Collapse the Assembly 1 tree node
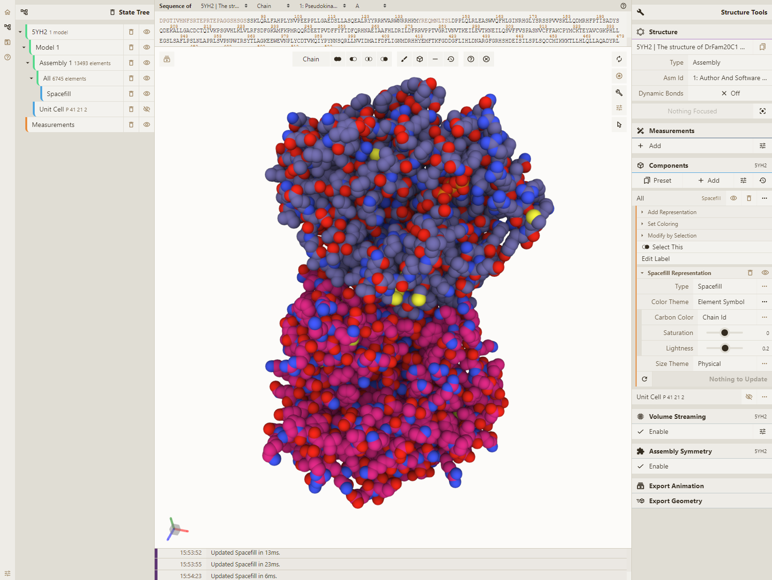The image size is (772, 580). pyautogui.click(x=28, y=63)
